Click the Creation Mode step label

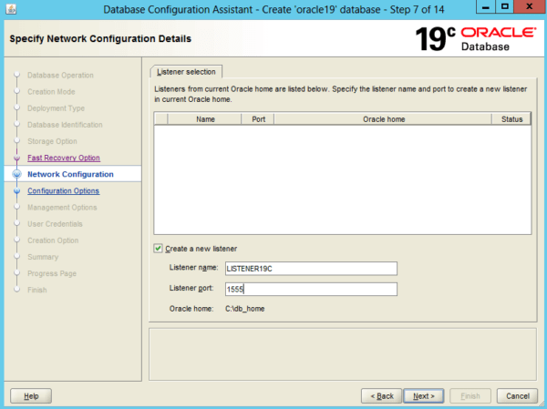(51, 92)
